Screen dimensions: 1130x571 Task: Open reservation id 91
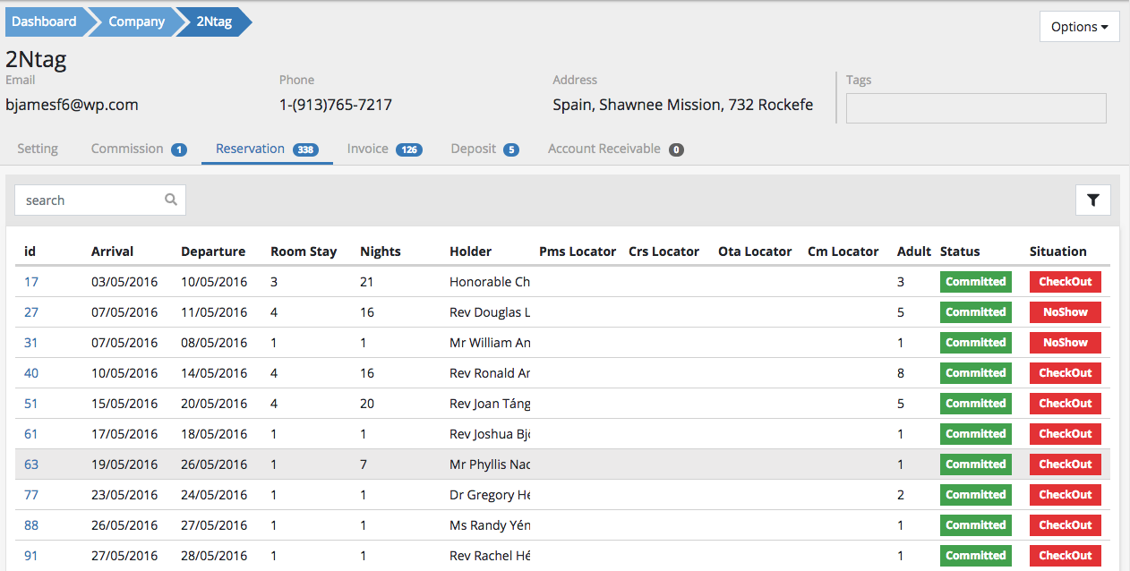tap(31, 556)
